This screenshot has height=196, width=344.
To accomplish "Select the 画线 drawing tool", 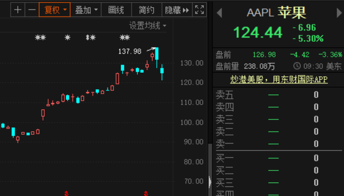I will pos(116,10).
